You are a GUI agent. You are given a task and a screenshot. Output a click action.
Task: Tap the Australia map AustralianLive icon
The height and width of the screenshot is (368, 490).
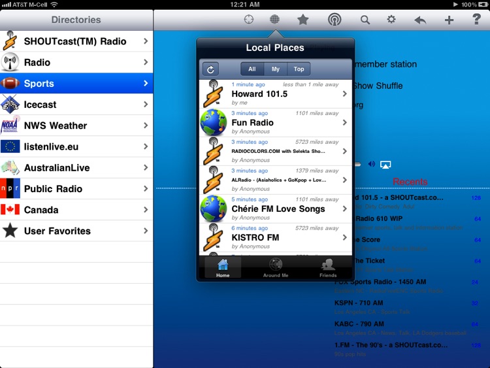[10, 167]
